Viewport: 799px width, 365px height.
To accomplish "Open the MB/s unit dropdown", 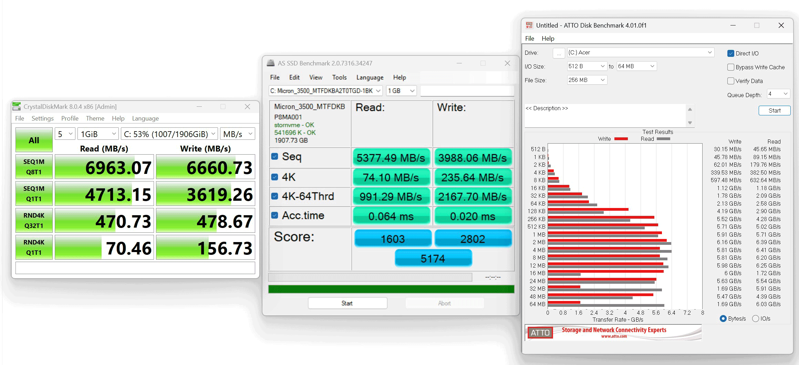I will tap(238, 134).
